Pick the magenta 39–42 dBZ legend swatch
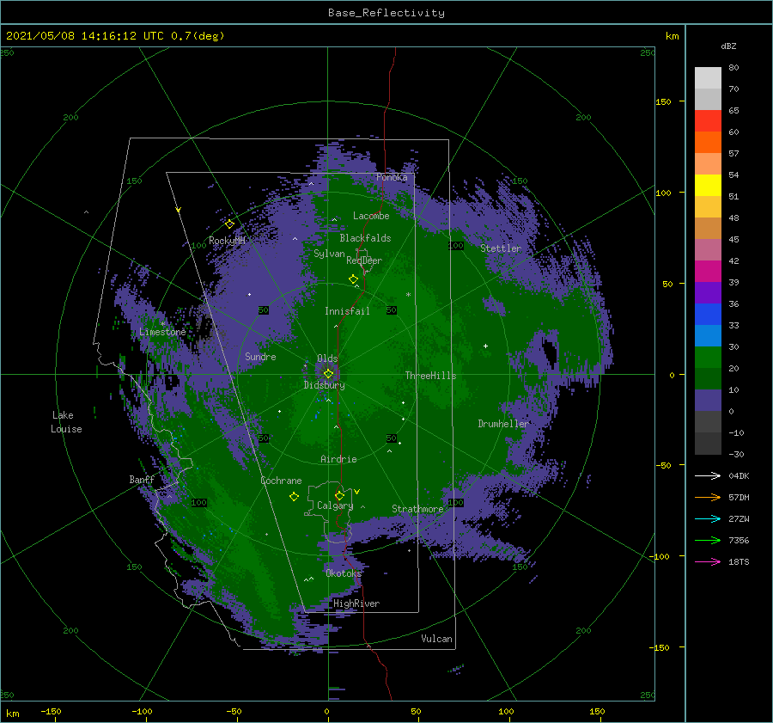 coord(708,272)
